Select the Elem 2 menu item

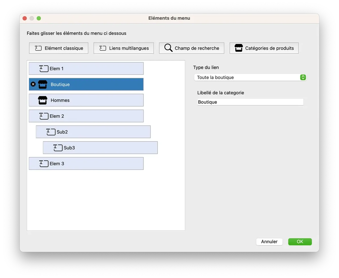(86, 116)
